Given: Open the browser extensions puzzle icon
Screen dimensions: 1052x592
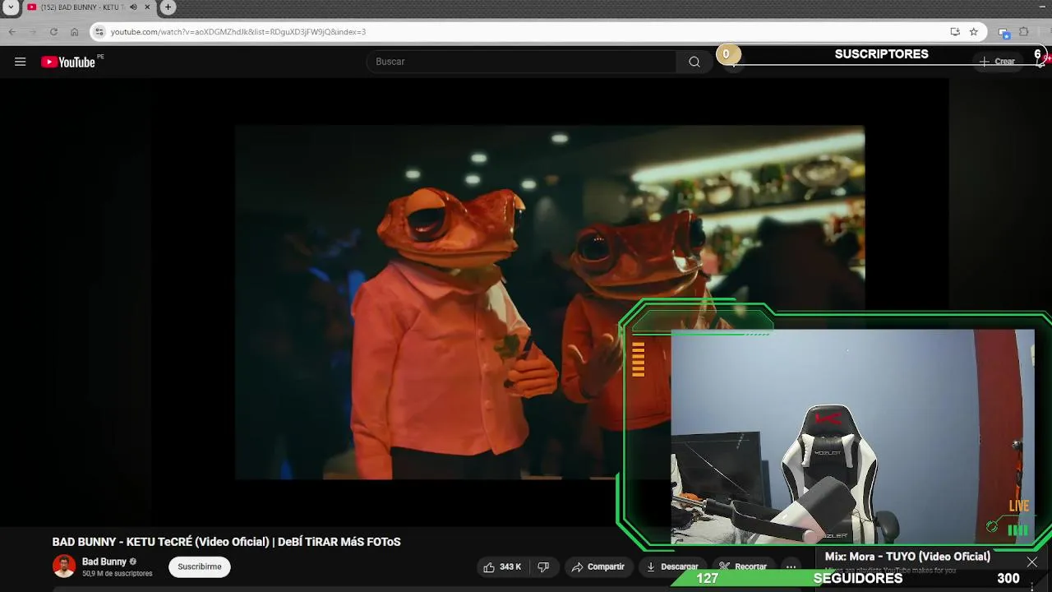Looking at the screenshot, I should [1024, 32].
